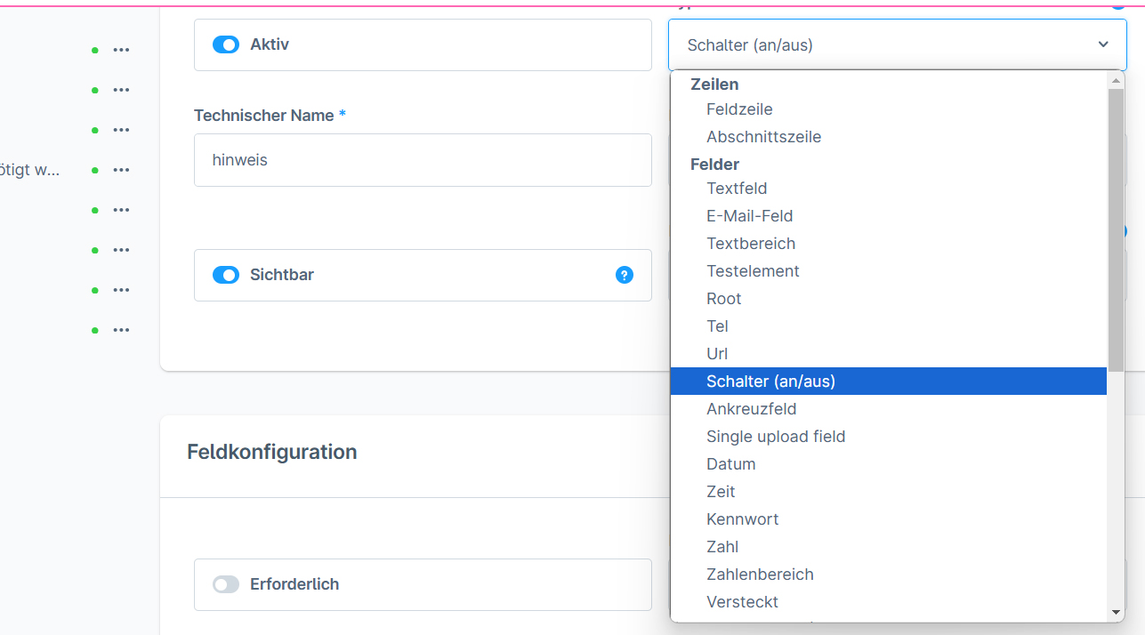Choose Feldzeile under Zeilen group
1145x635 pixels.
[x=739, y=109]
